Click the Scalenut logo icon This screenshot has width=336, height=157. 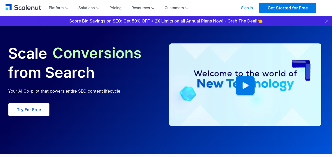[x=9, y=8]
